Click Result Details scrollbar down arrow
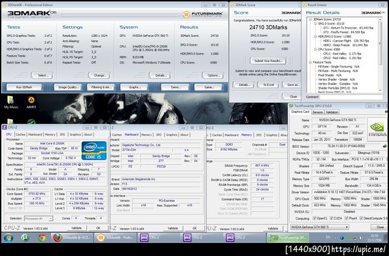 (x=380, y=91)
